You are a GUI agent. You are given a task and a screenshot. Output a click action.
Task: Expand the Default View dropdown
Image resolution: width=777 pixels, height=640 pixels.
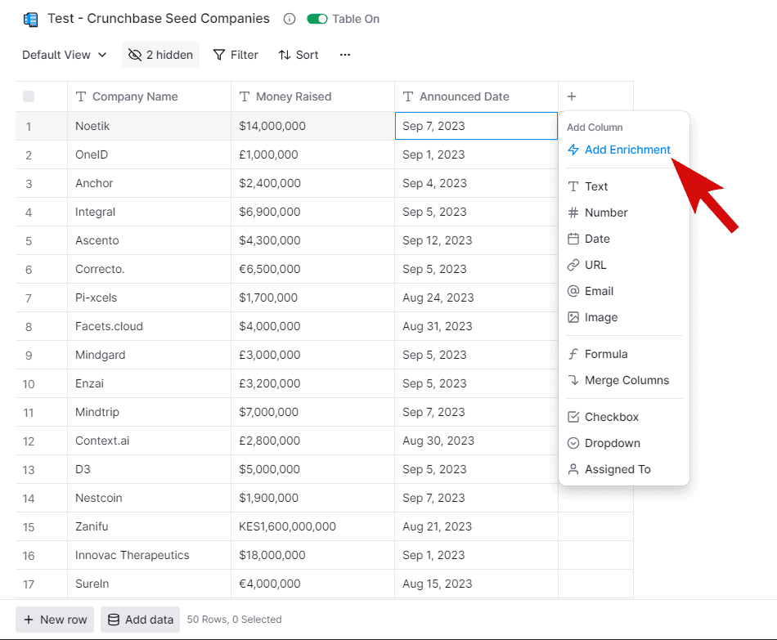coord(65,55)
